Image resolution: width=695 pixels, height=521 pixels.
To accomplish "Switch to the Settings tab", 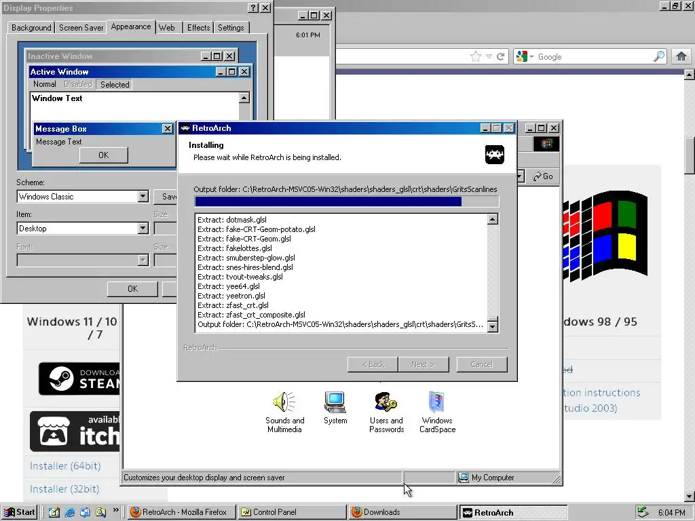I will 231,27.
